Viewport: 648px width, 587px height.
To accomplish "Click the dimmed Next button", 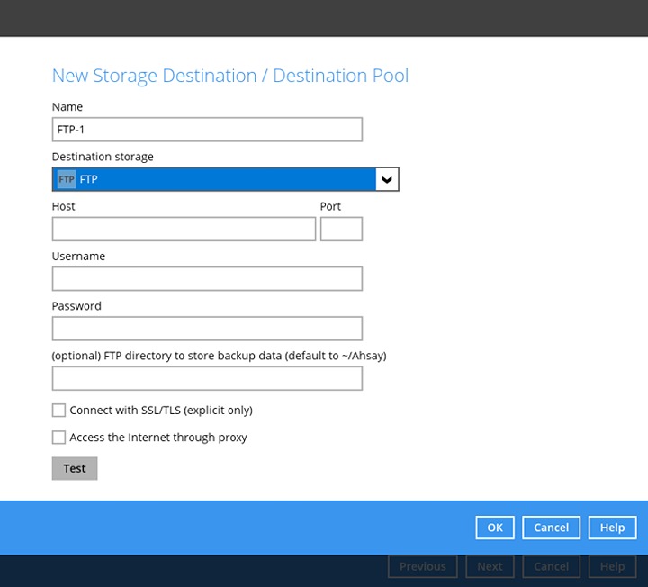I will [490, 566].
